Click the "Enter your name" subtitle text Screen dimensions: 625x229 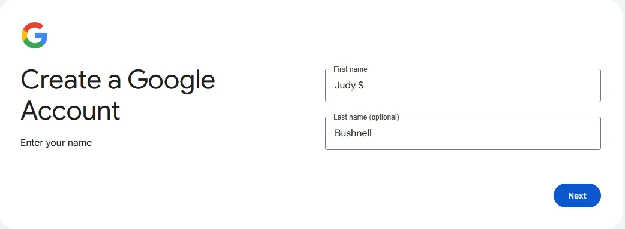click(x=56, y=143)
